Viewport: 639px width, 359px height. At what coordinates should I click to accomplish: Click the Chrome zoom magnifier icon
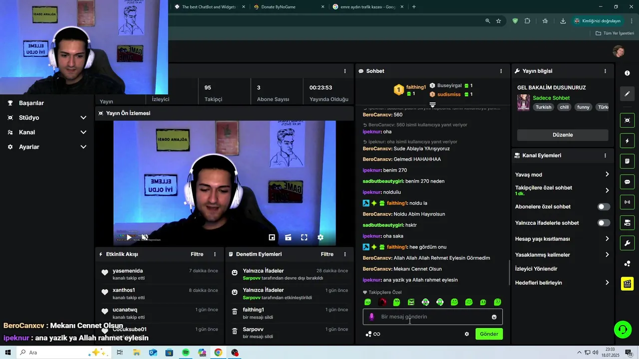pyautogui.click(x=488, y=21)
